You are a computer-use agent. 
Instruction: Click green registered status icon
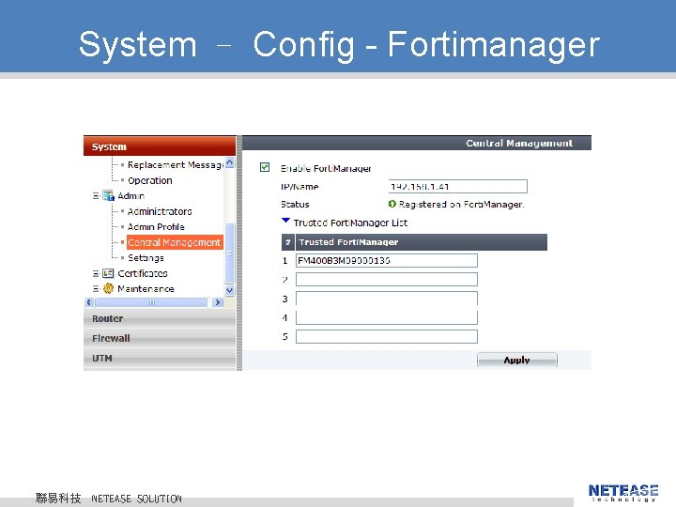[392, 204]
